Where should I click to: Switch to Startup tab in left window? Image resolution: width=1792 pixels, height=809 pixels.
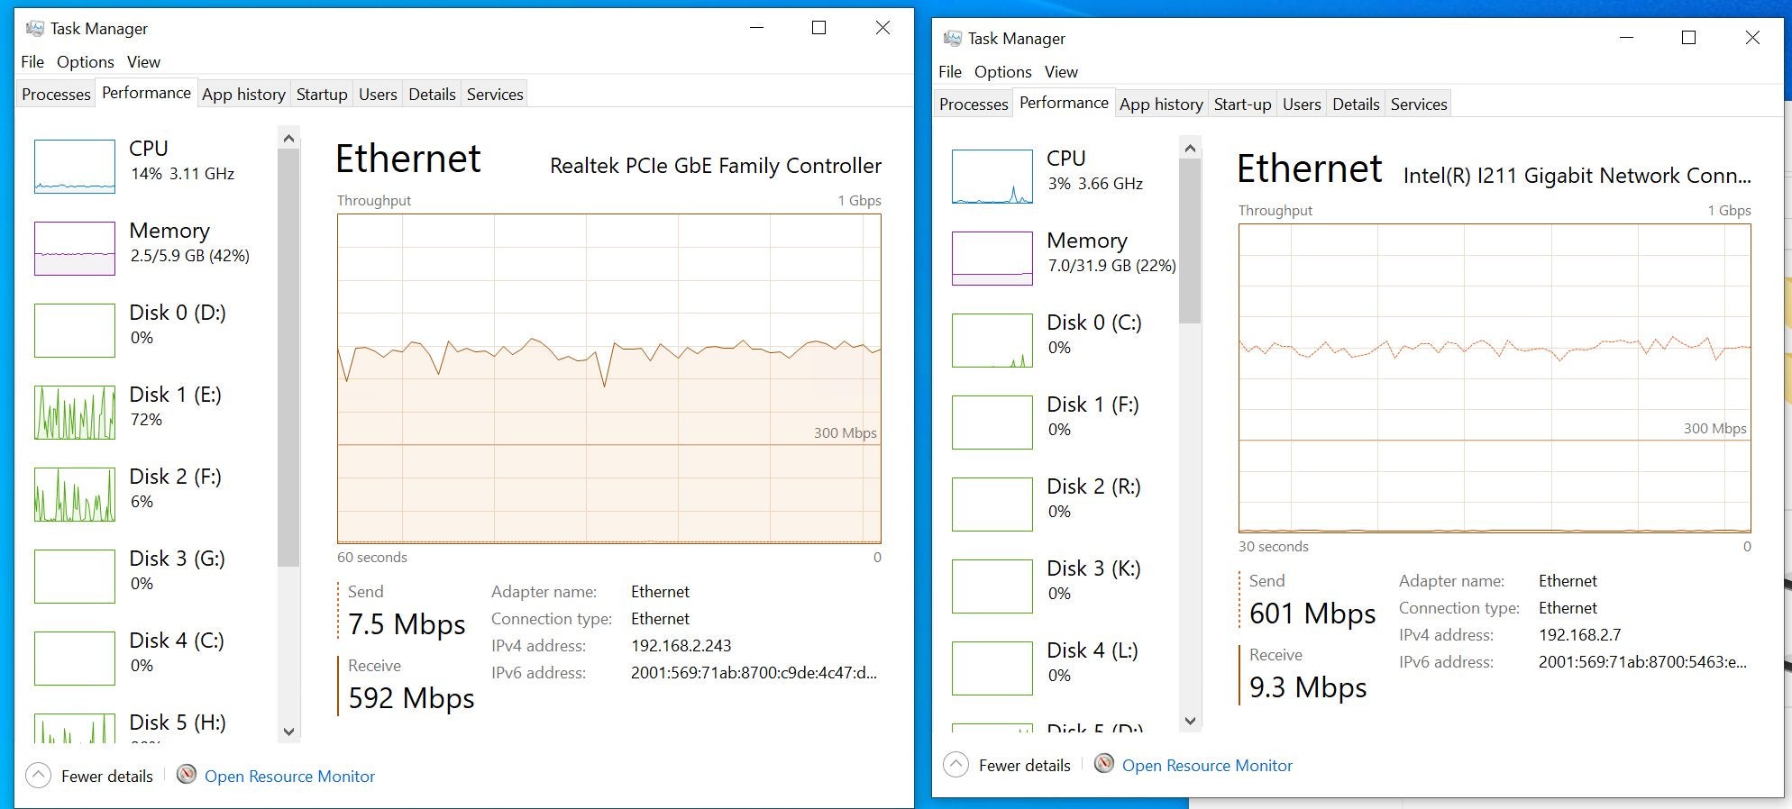(322, 95)
